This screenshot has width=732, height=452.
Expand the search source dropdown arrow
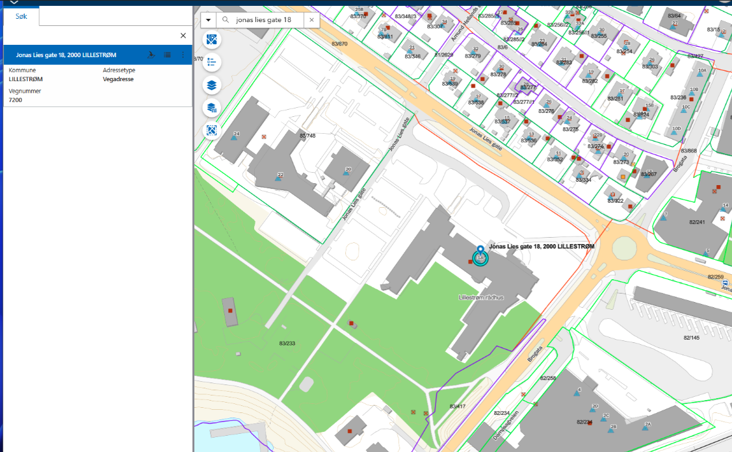tap(208, 20)
